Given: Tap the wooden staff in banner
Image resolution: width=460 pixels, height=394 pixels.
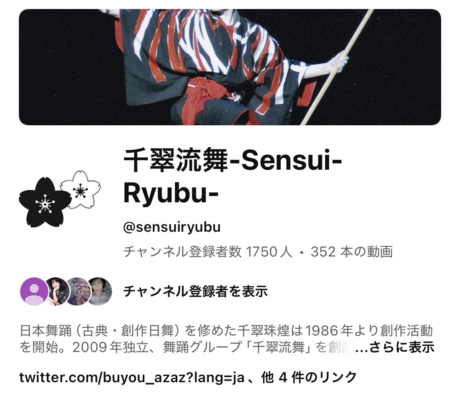Looking at the screenshot, I should click(x=337, y=67).
